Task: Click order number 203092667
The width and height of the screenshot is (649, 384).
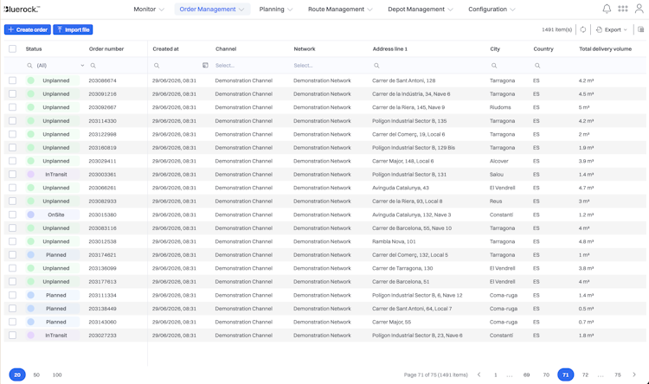Action: [x=102, y=107]
